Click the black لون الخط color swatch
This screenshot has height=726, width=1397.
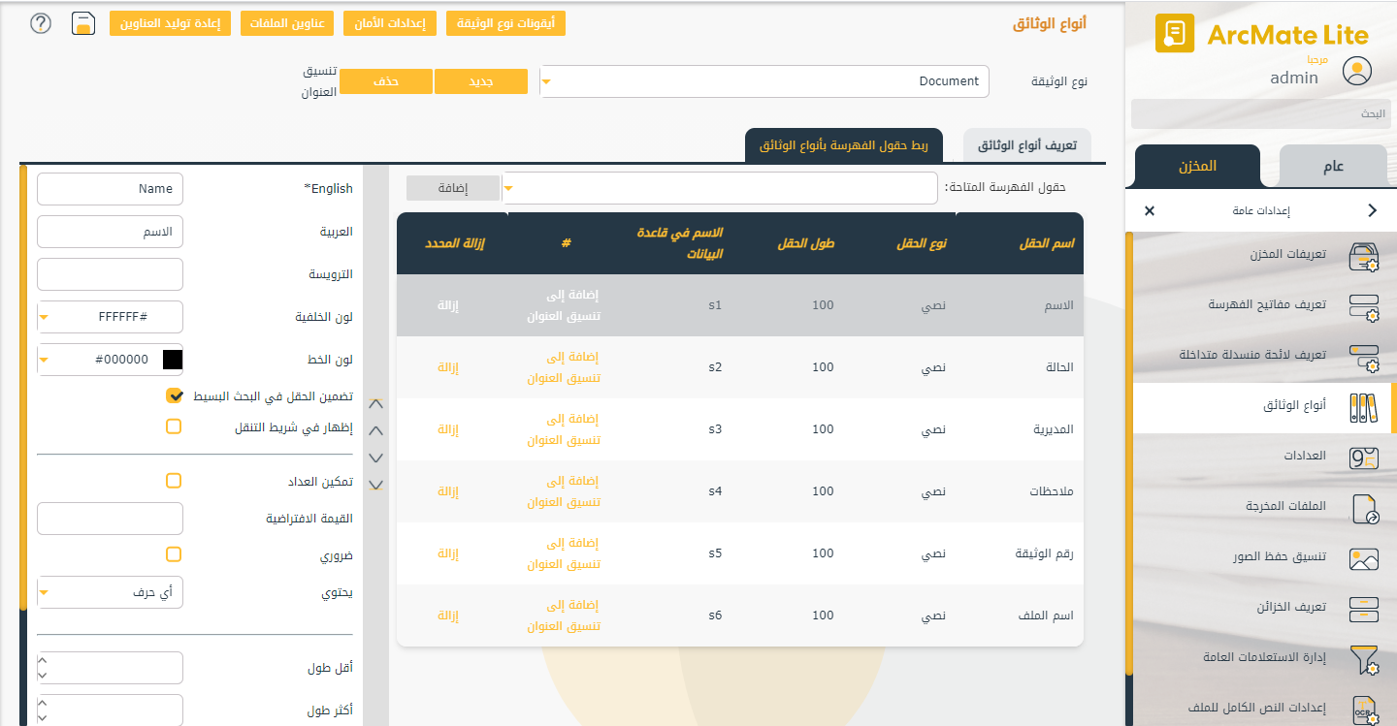click(173, 360)
